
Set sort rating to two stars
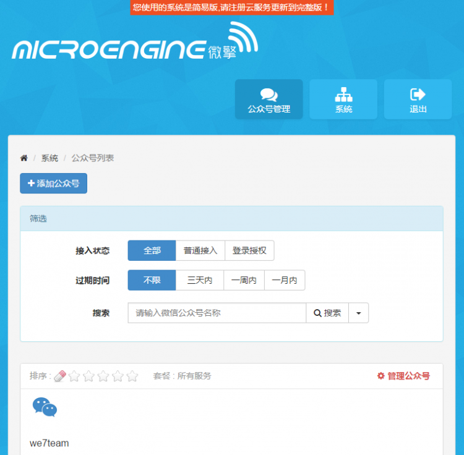pyautogui.click(x=88, y=376)
